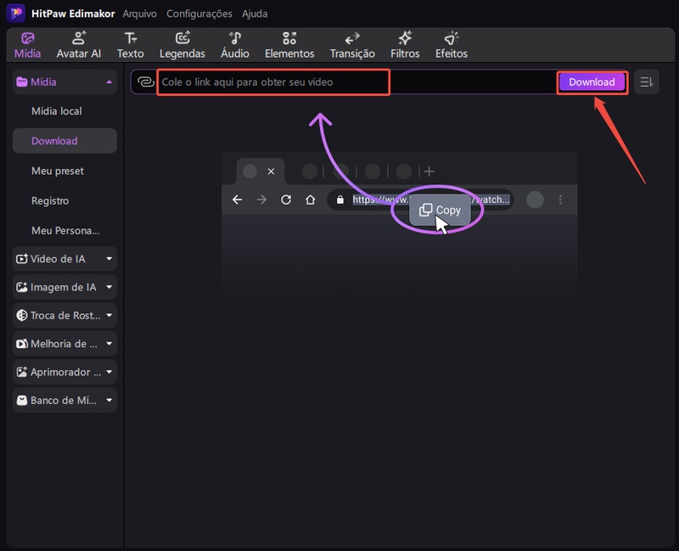The width and height of the screenshot is (679, 551).
Task: Click the link chain icon in URL bar
Action: pos(146,82)
